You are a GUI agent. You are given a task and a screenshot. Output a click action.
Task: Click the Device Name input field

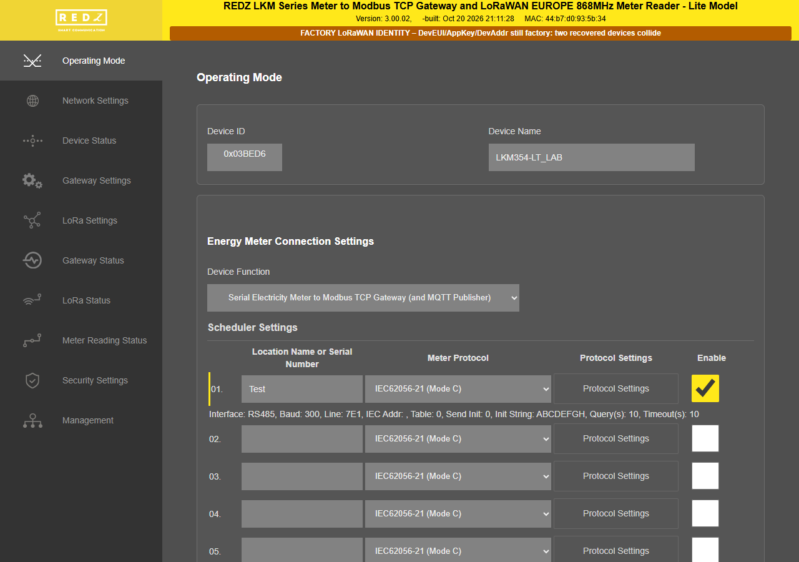[x=592, y=157]
